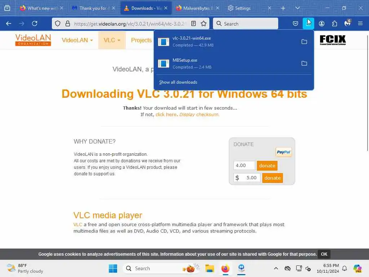
Task: Open the tracking protection shield icon
Action: pyautogui.click(x=58, y=23)
